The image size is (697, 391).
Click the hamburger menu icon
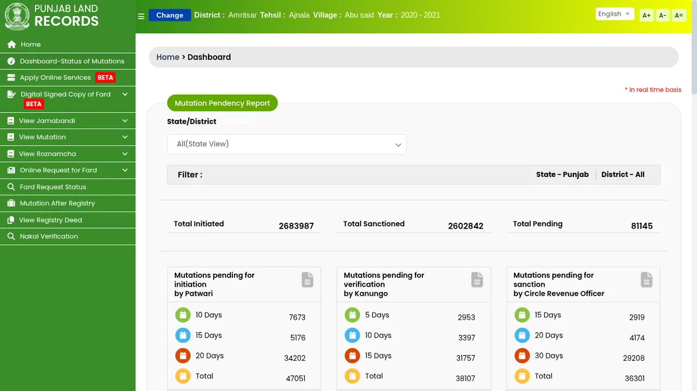tap(141, 16)
